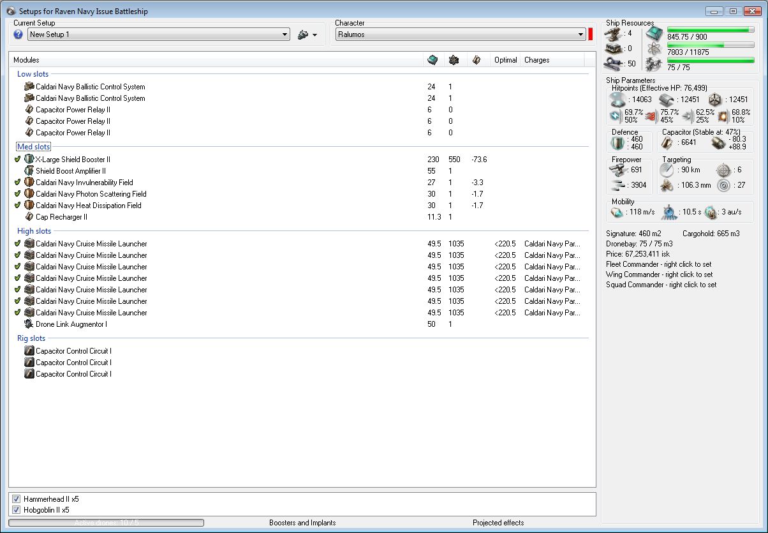Sort by the Optimal column header
This screenshot has width=768, height=533.
(x=505, y=60)
